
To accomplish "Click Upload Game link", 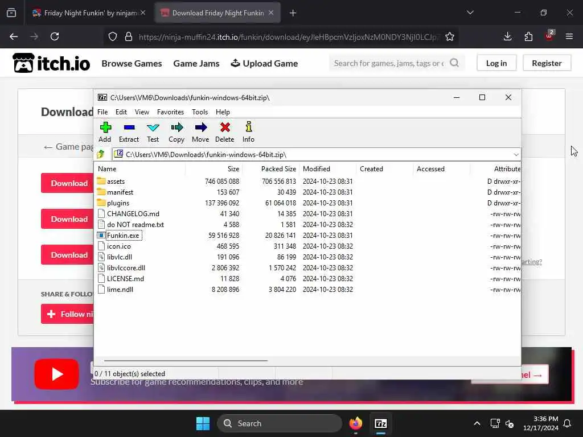I will [264, 64].
